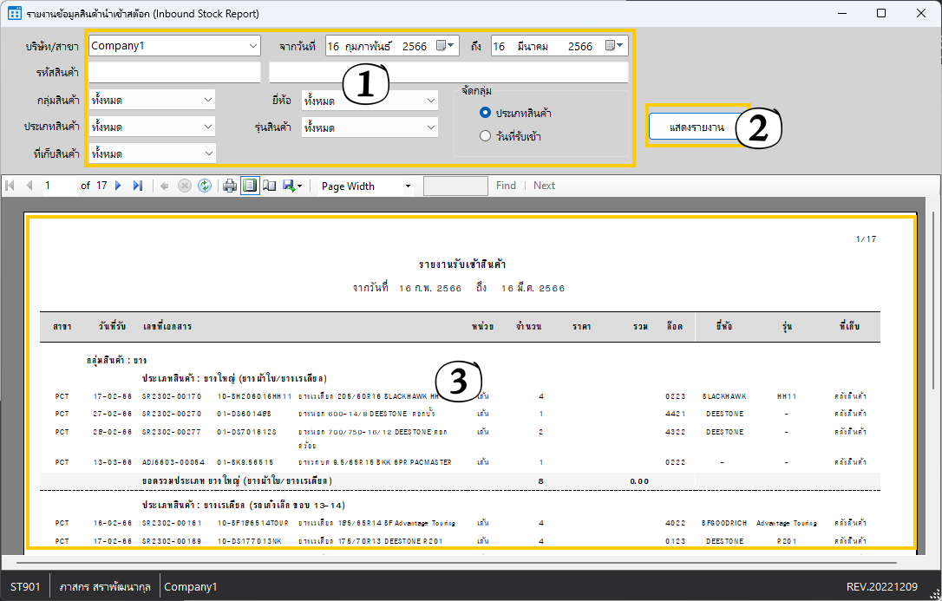Click the Find link in toolbar

(x=506, y=186)
